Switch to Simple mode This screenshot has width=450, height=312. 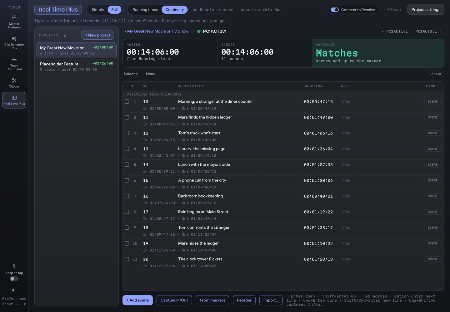(98, 10)
